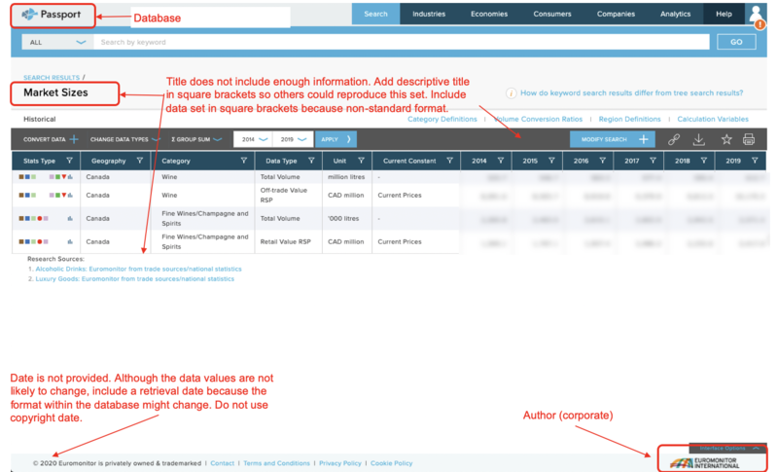
Task: Filter the Geography column
Action: click(139, 161)
